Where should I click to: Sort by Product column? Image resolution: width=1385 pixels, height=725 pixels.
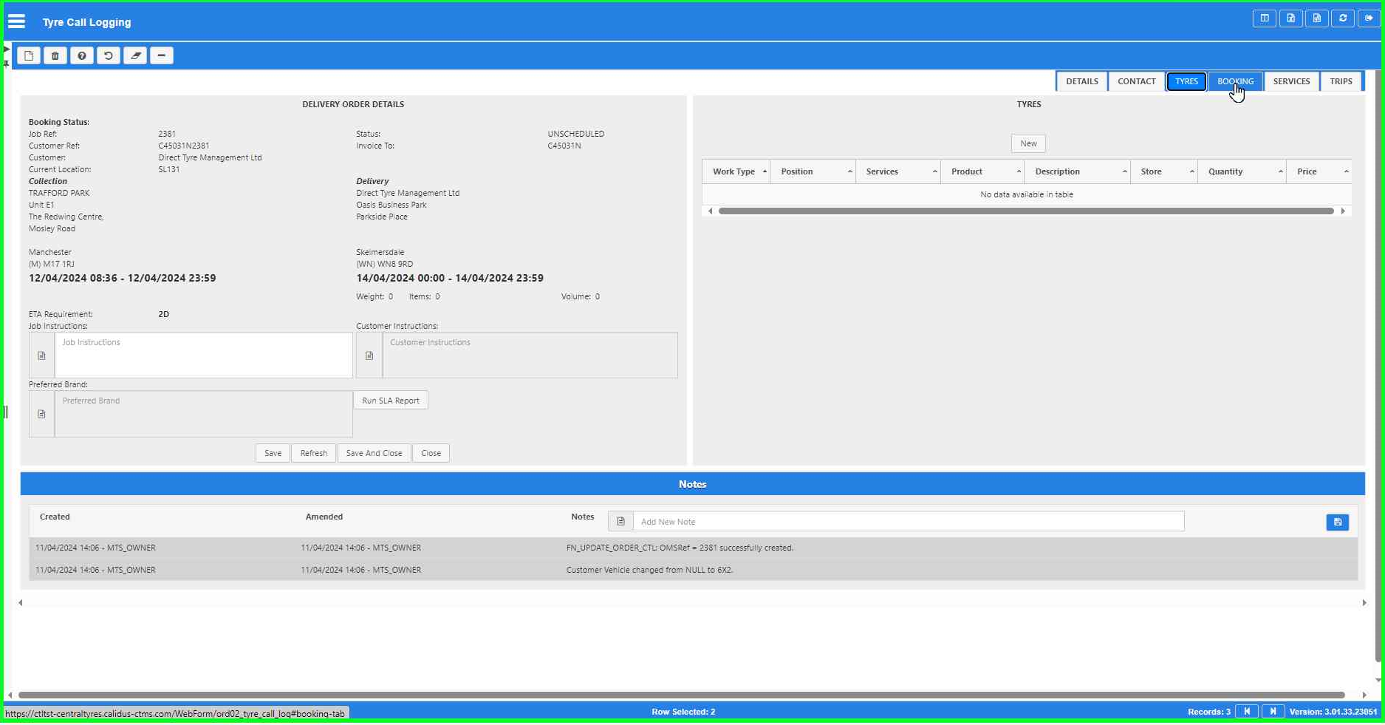point(982,171)
